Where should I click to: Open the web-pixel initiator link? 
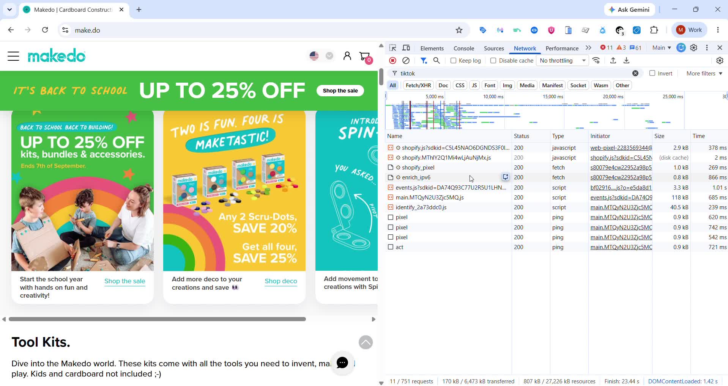[621, 148]
